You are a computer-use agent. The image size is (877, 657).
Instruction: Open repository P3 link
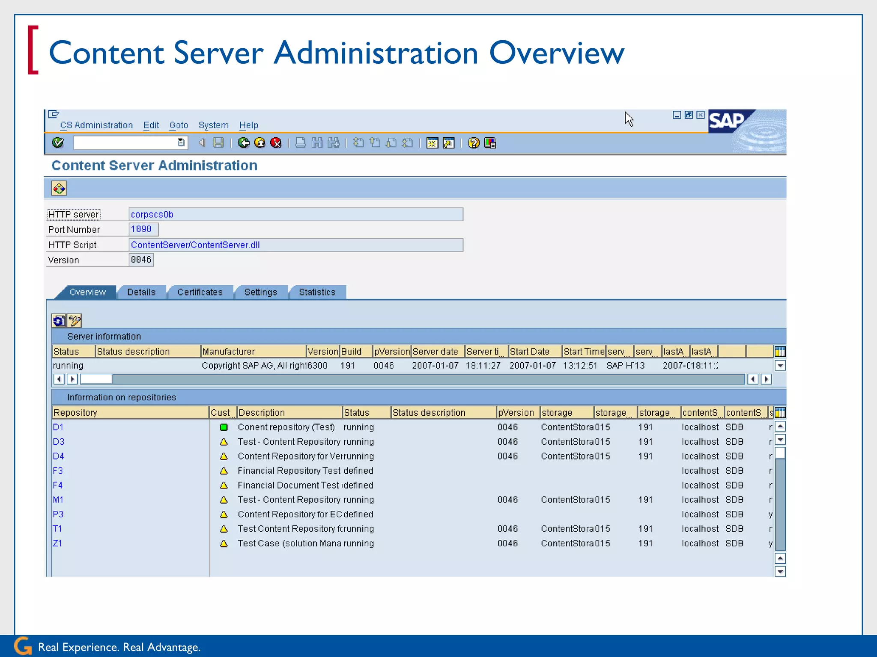[x=58, y=514]
